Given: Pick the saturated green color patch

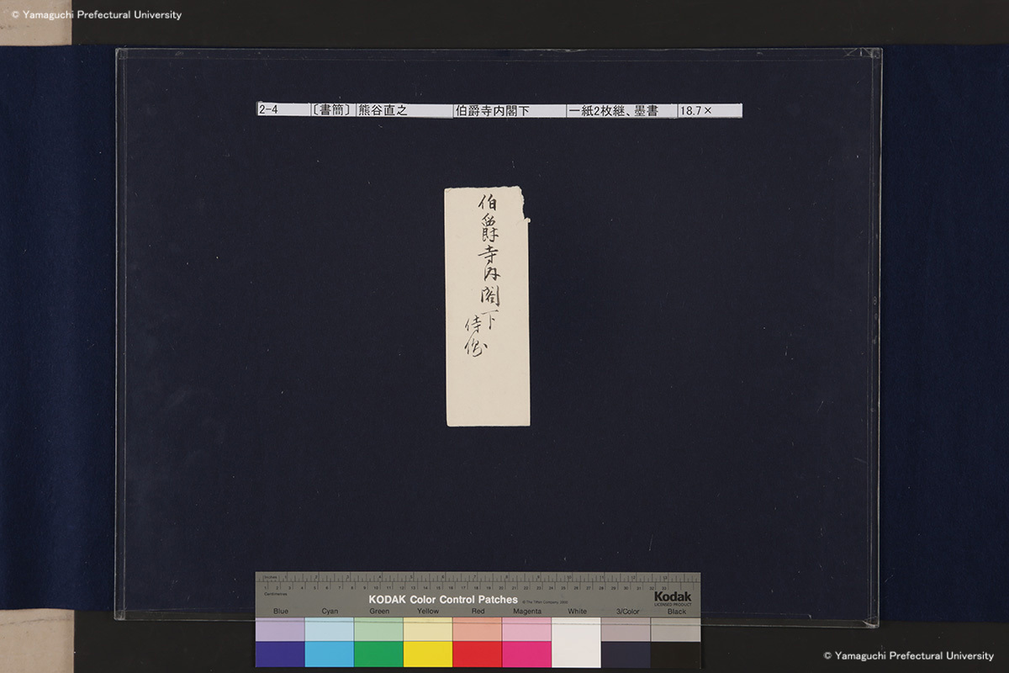Looking at the screenshot, I should pos(378,654).
